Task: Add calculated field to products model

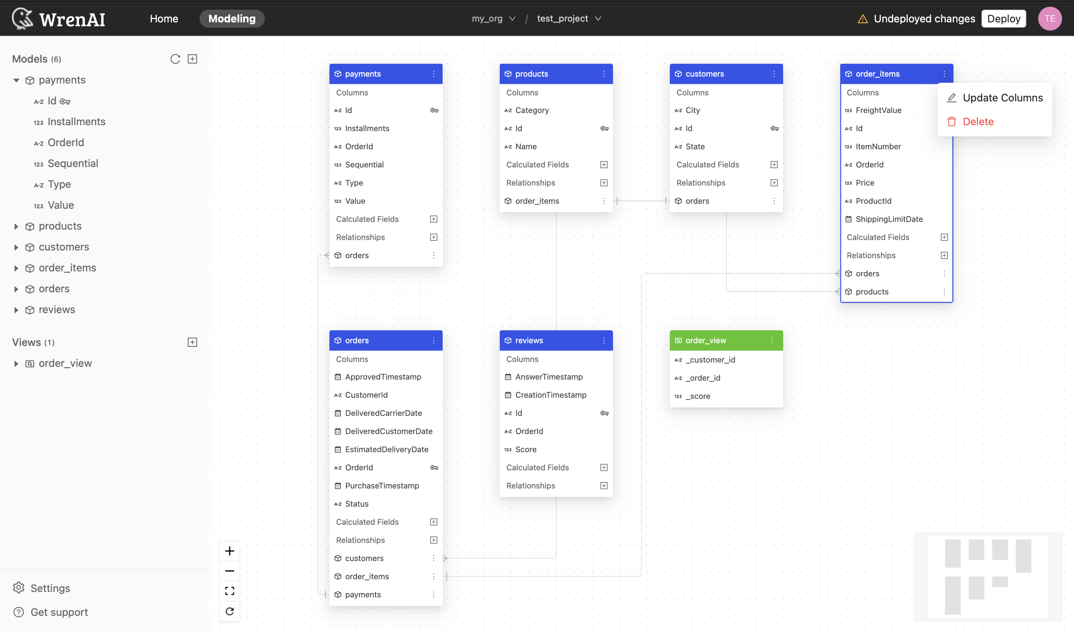Action: [604, 165]
